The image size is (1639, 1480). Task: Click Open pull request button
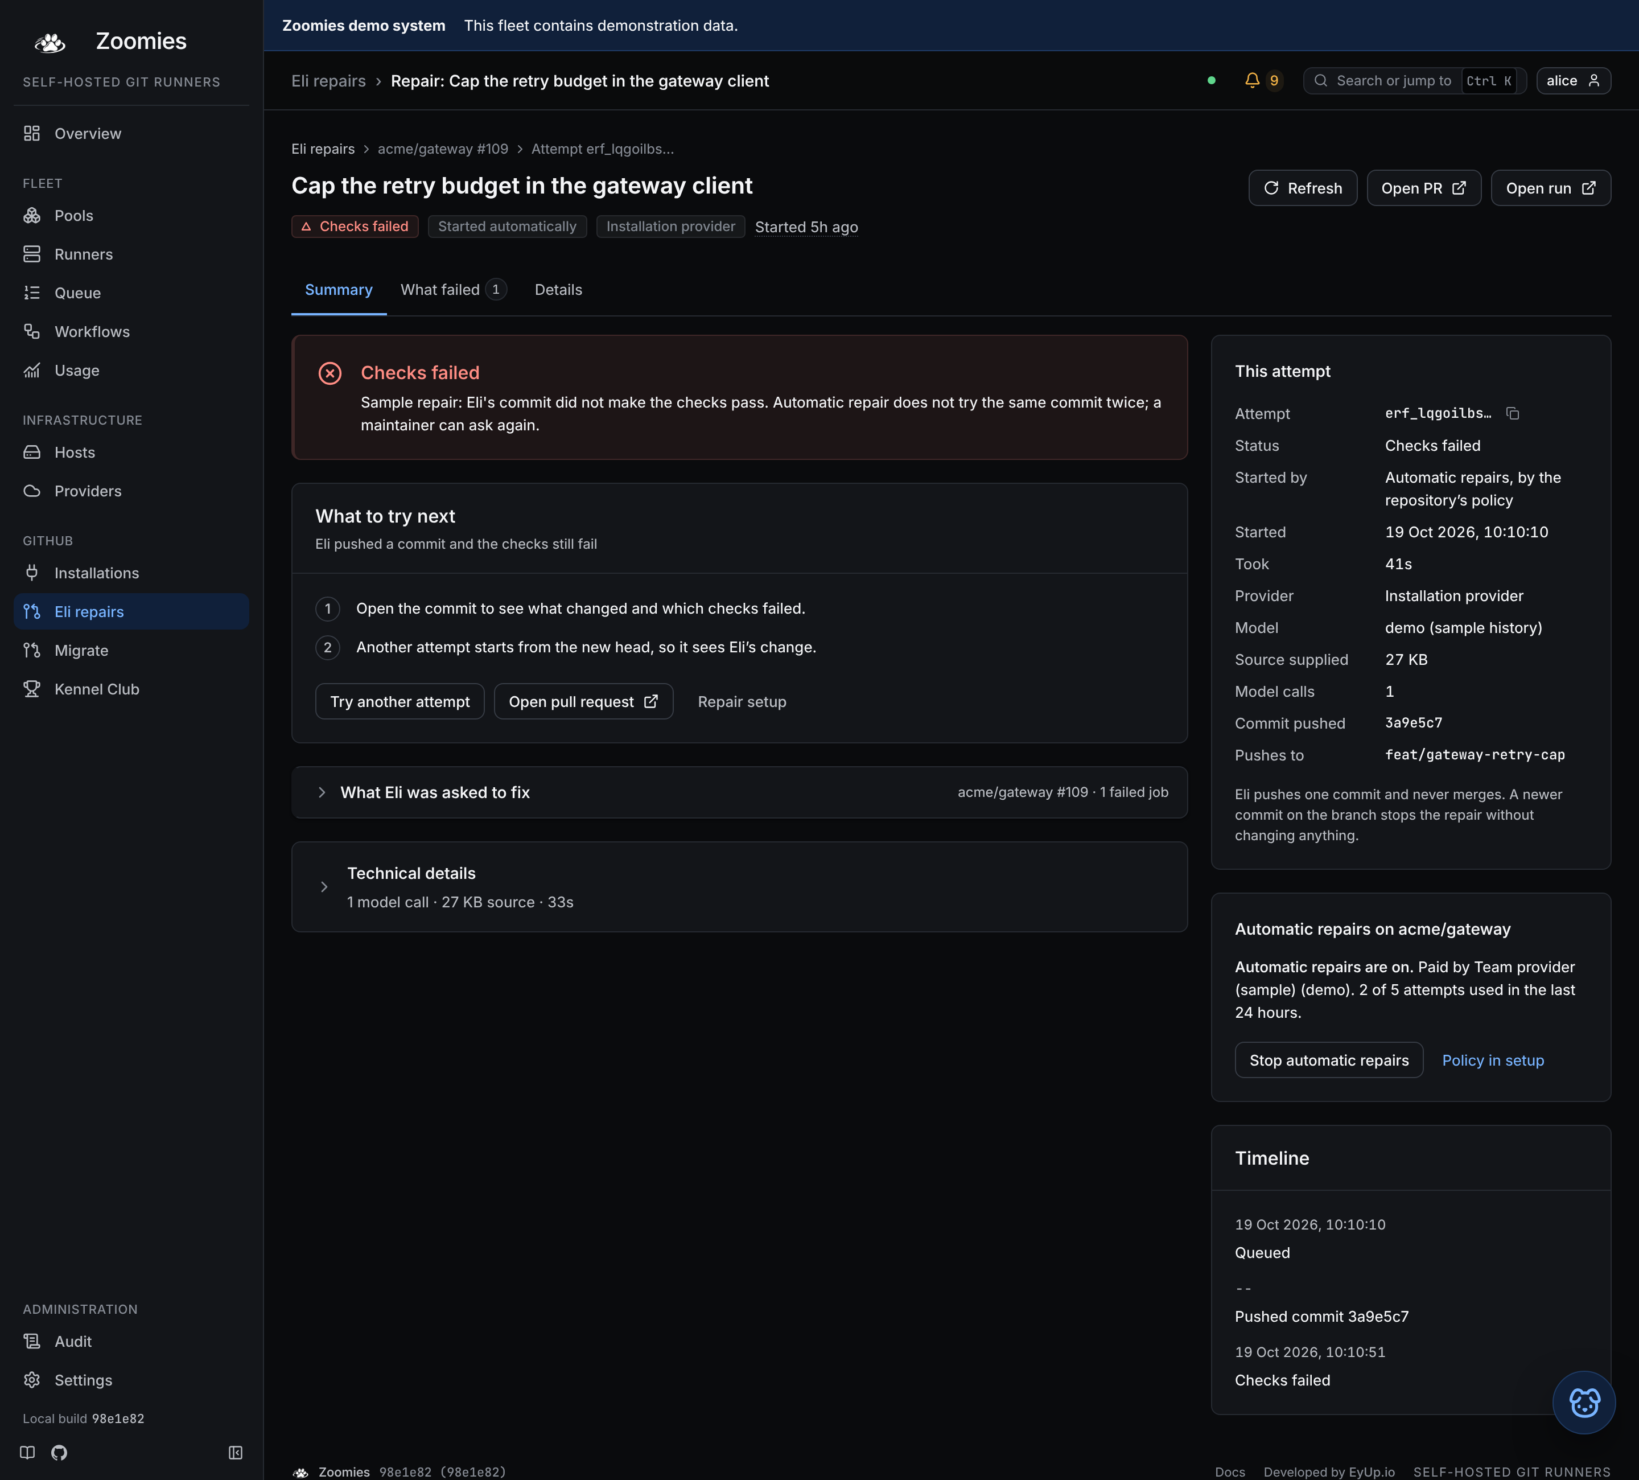(x=583, y=702)
